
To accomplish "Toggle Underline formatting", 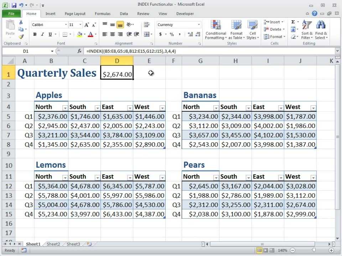I will click(50, 34).
